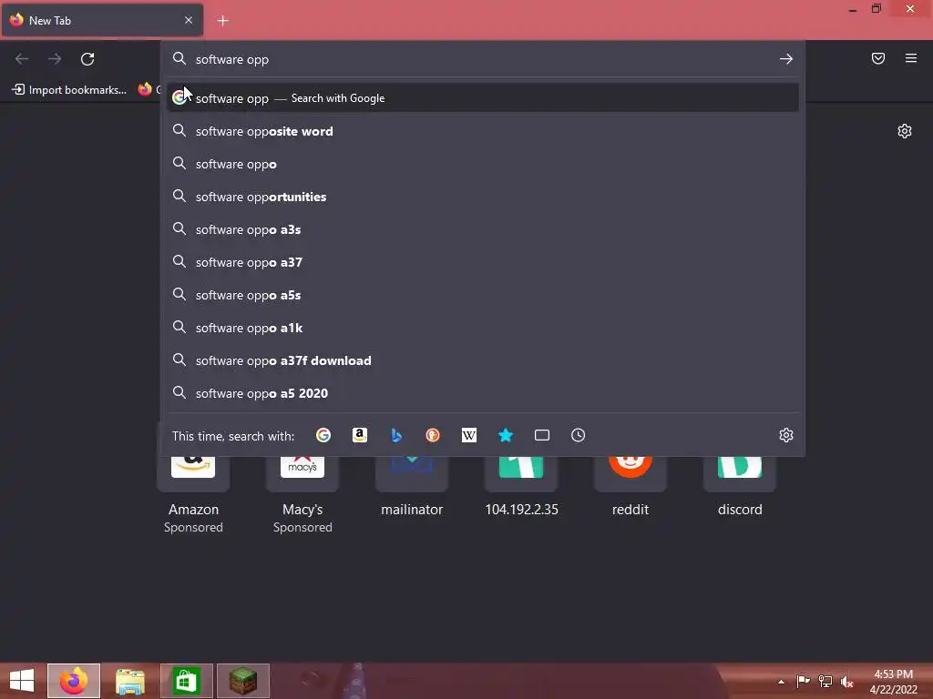Image resolution: width=933 pixels, height=699 pixels.
Task: Open a new tab with plus button
Action: click(x=222, y=21)
